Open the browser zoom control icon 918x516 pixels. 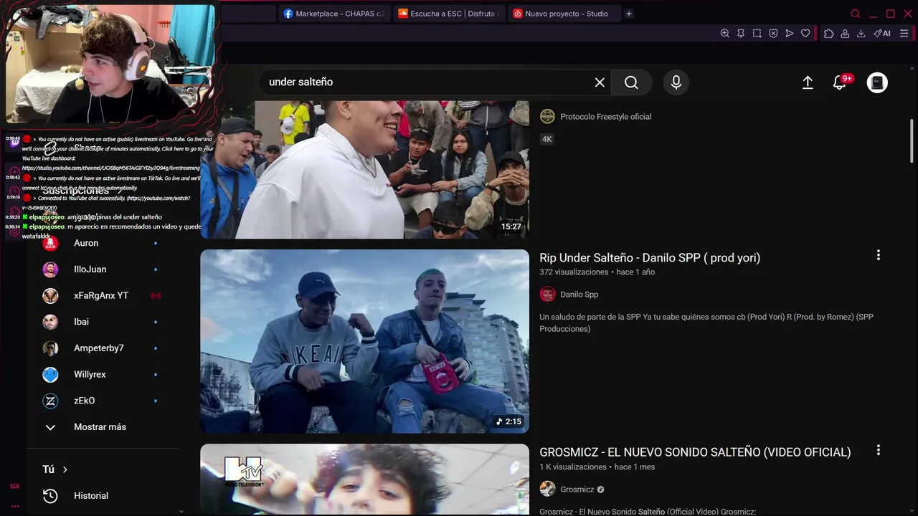click(x=724, y=34)
